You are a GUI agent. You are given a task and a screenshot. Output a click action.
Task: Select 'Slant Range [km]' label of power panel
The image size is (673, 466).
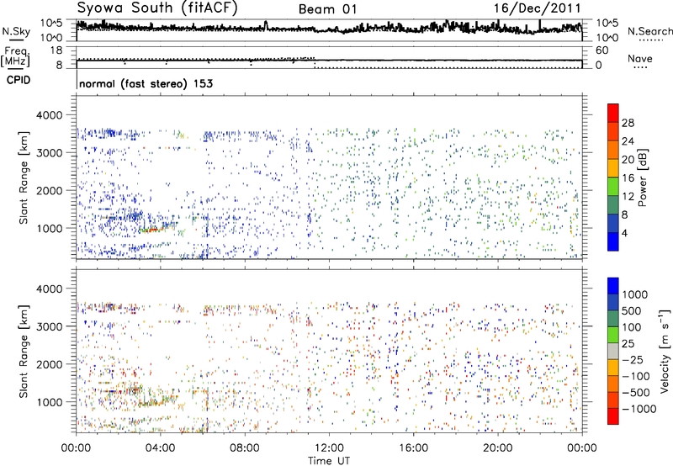[24, 177]
